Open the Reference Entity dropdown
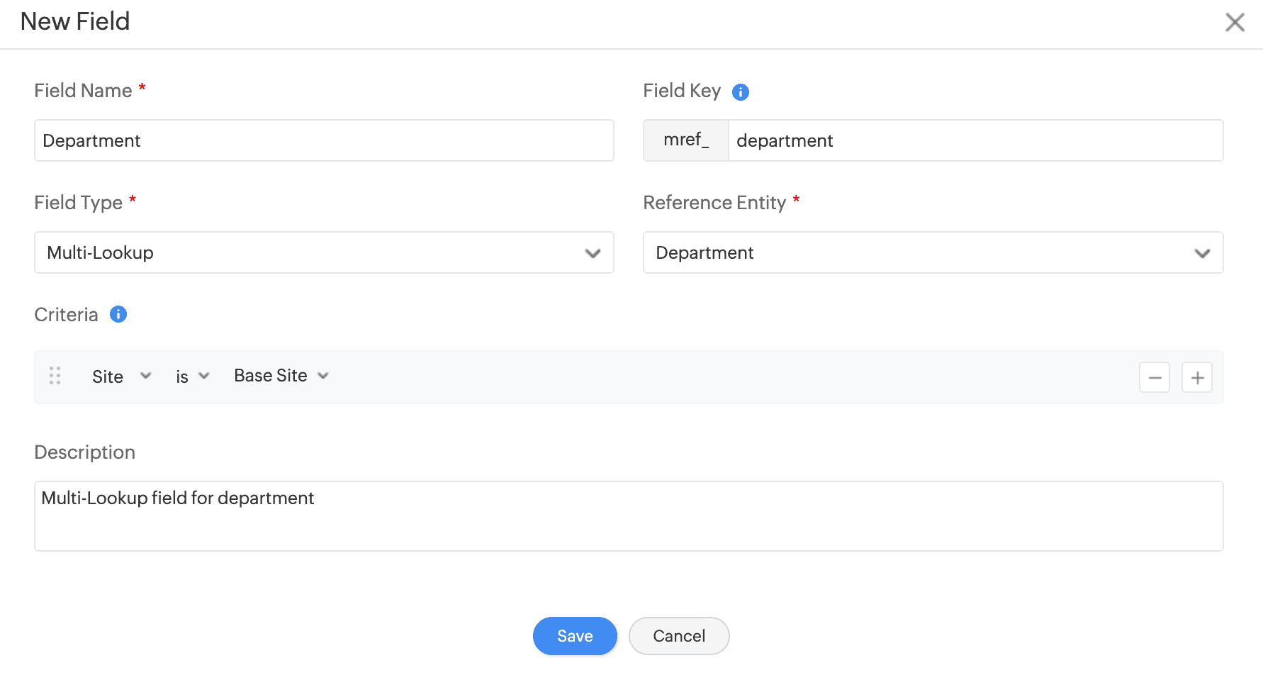 (x=1202, y=252)
